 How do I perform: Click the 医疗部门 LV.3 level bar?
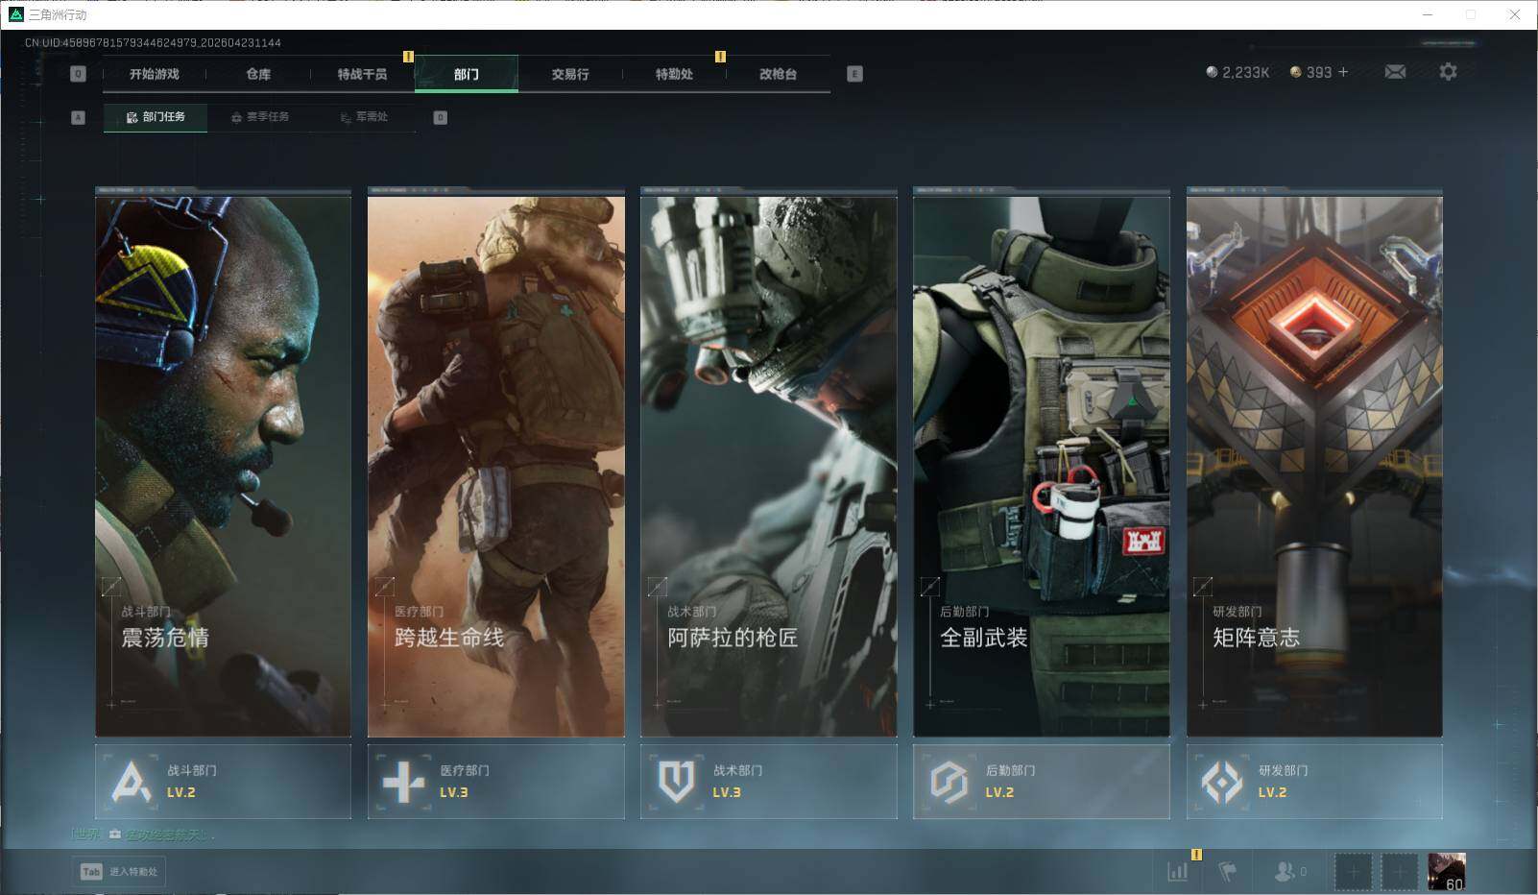tap(495, 782)
